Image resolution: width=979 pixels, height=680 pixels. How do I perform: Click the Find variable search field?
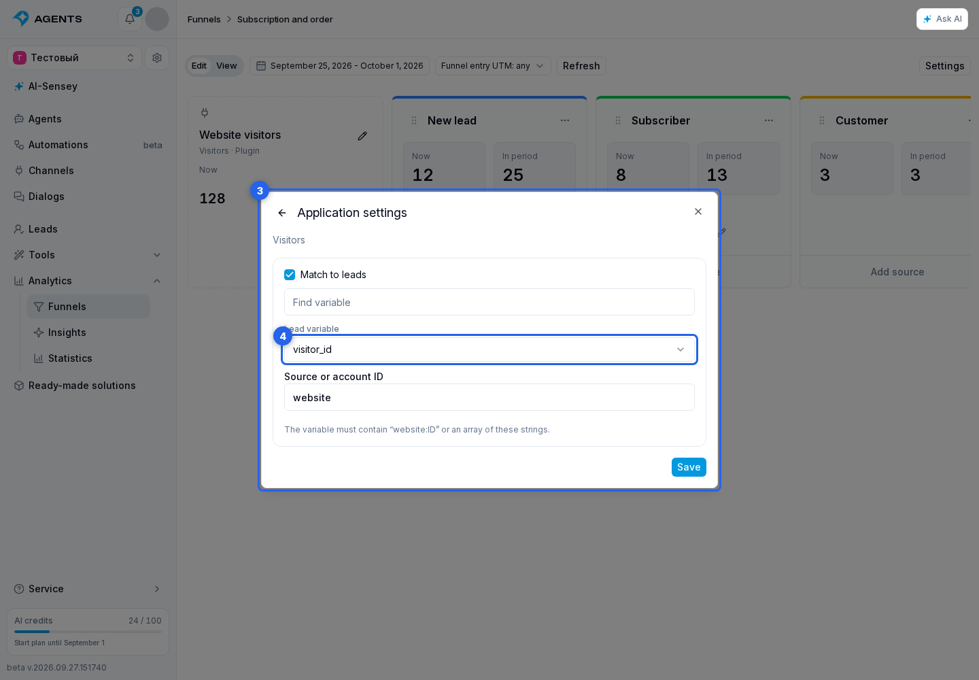pyautogui.click(x=489, y=302)
